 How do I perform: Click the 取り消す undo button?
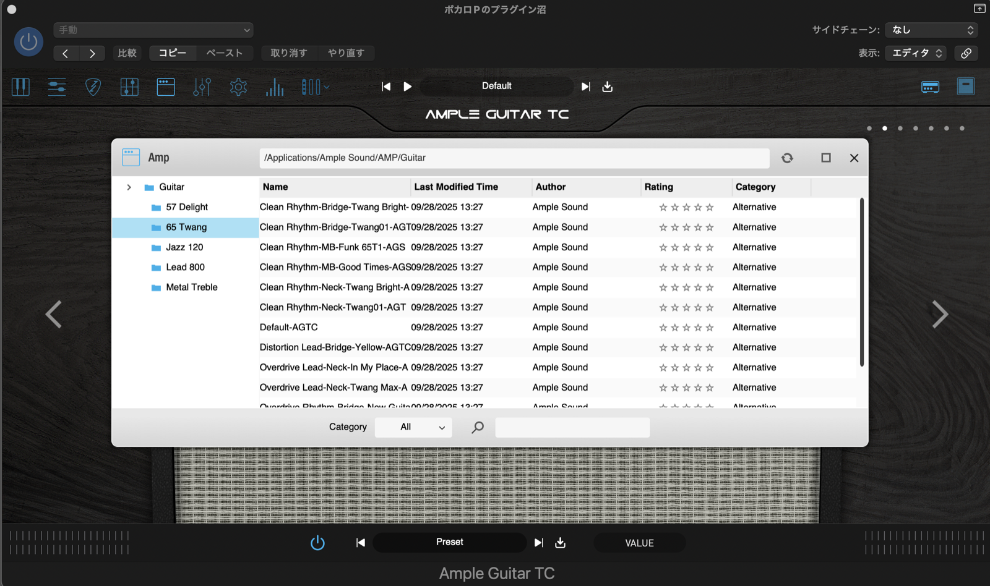coord(289,53)
